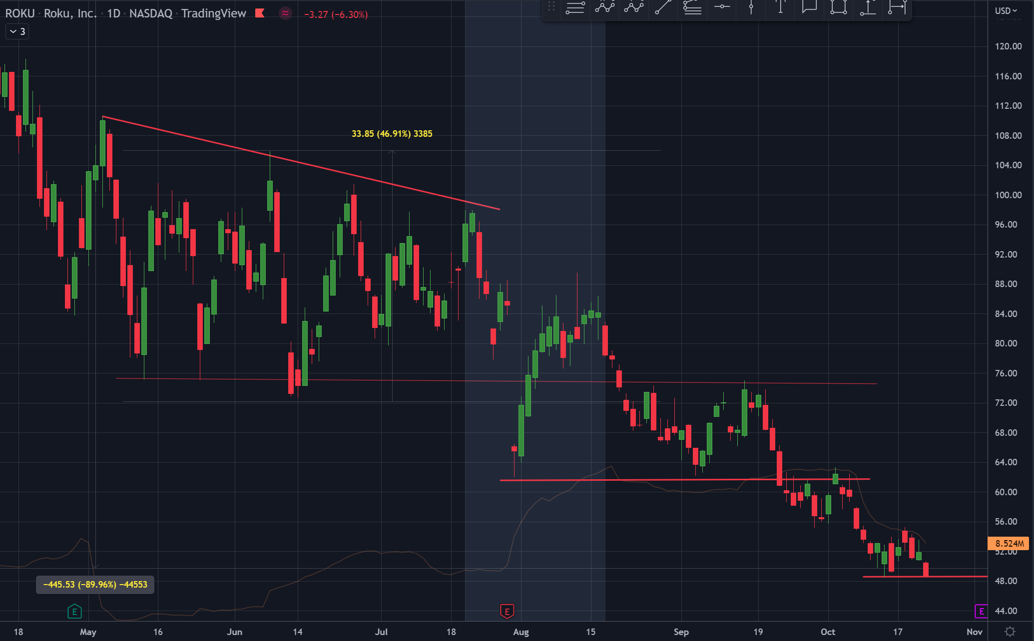1034x641 pixels.
Task: Click the purple upcoming earnings marker
Action: [981, 611]
